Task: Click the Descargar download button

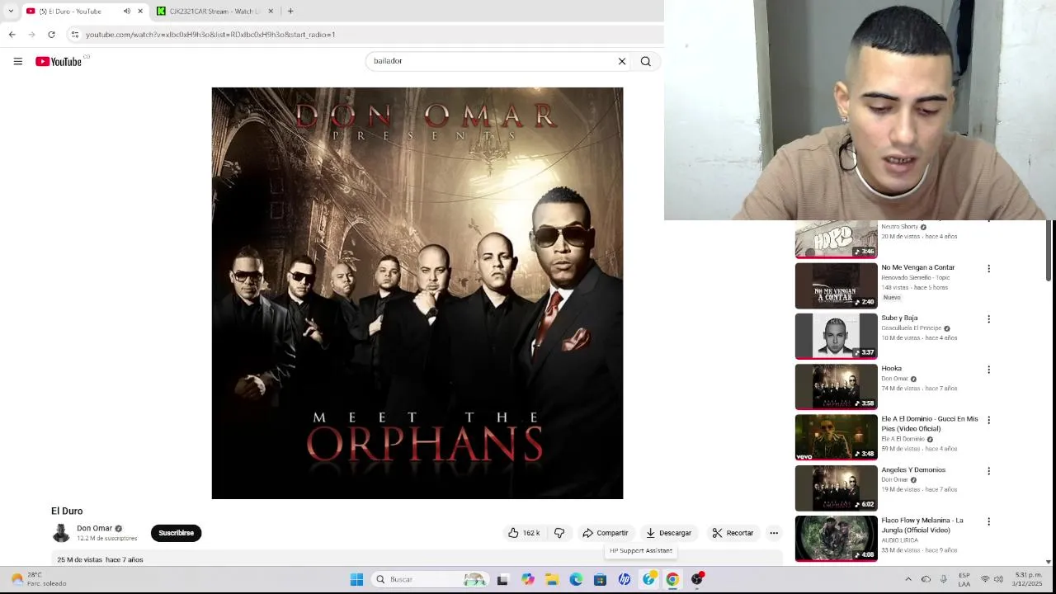Action: click(668, 533)
